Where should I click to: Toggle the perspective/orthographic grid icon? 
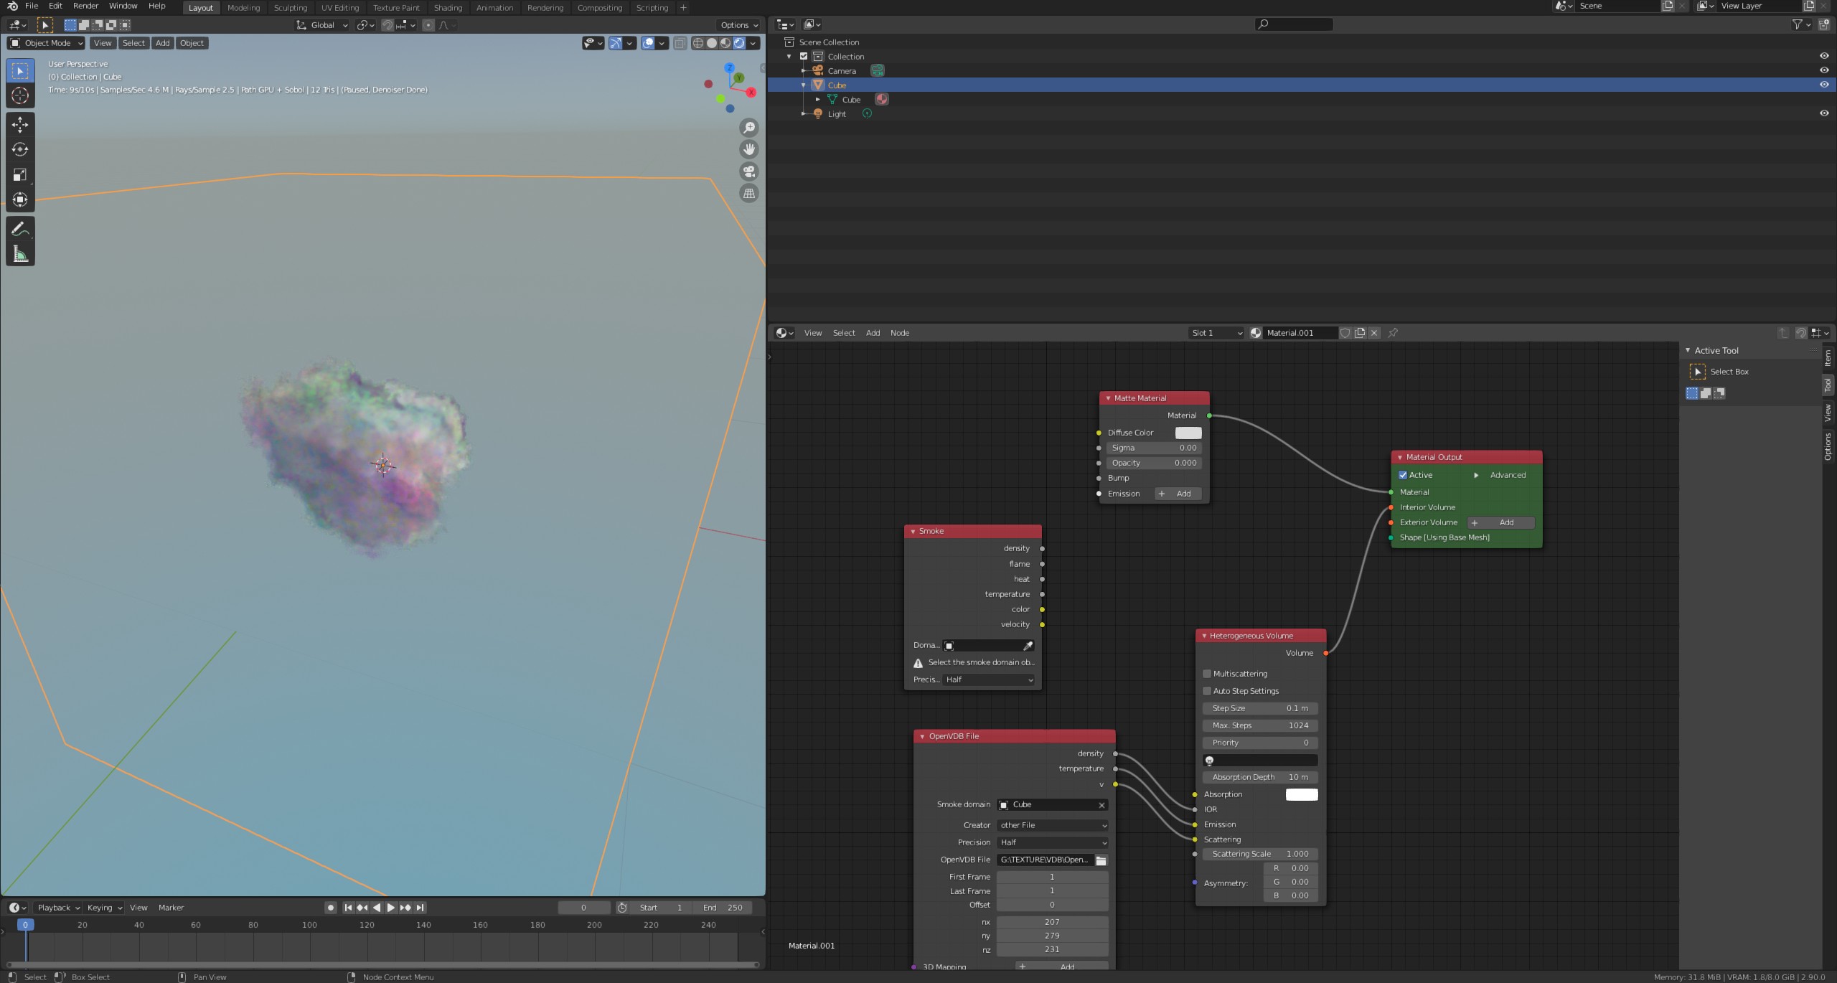[x=749, y=194]
